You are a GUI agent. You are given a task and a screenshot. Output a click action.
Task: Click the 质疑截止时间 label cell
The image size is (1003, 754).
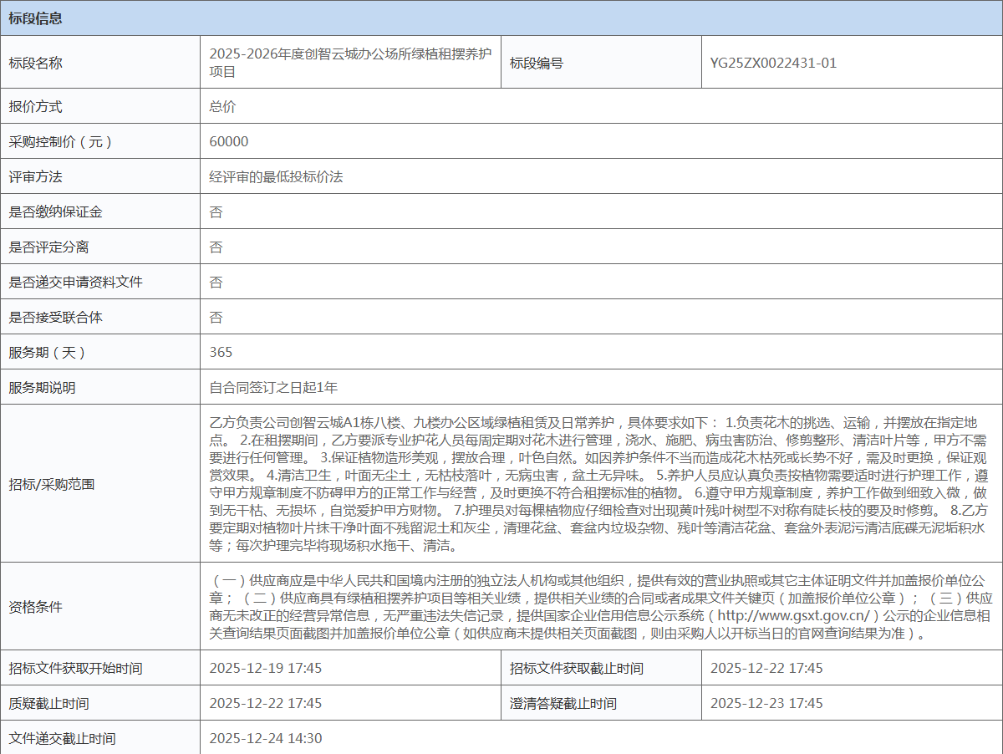click(x=48, y=703)
